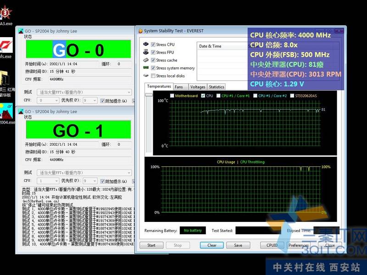Open the SP2004.exe desktop icon
367x275 pixels.
tap(6, 114)
